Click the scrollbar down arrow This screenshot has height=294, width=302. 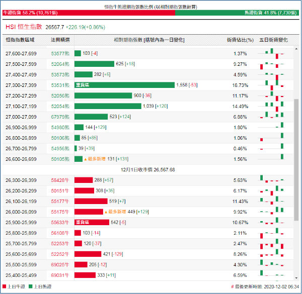click(296, 278)
